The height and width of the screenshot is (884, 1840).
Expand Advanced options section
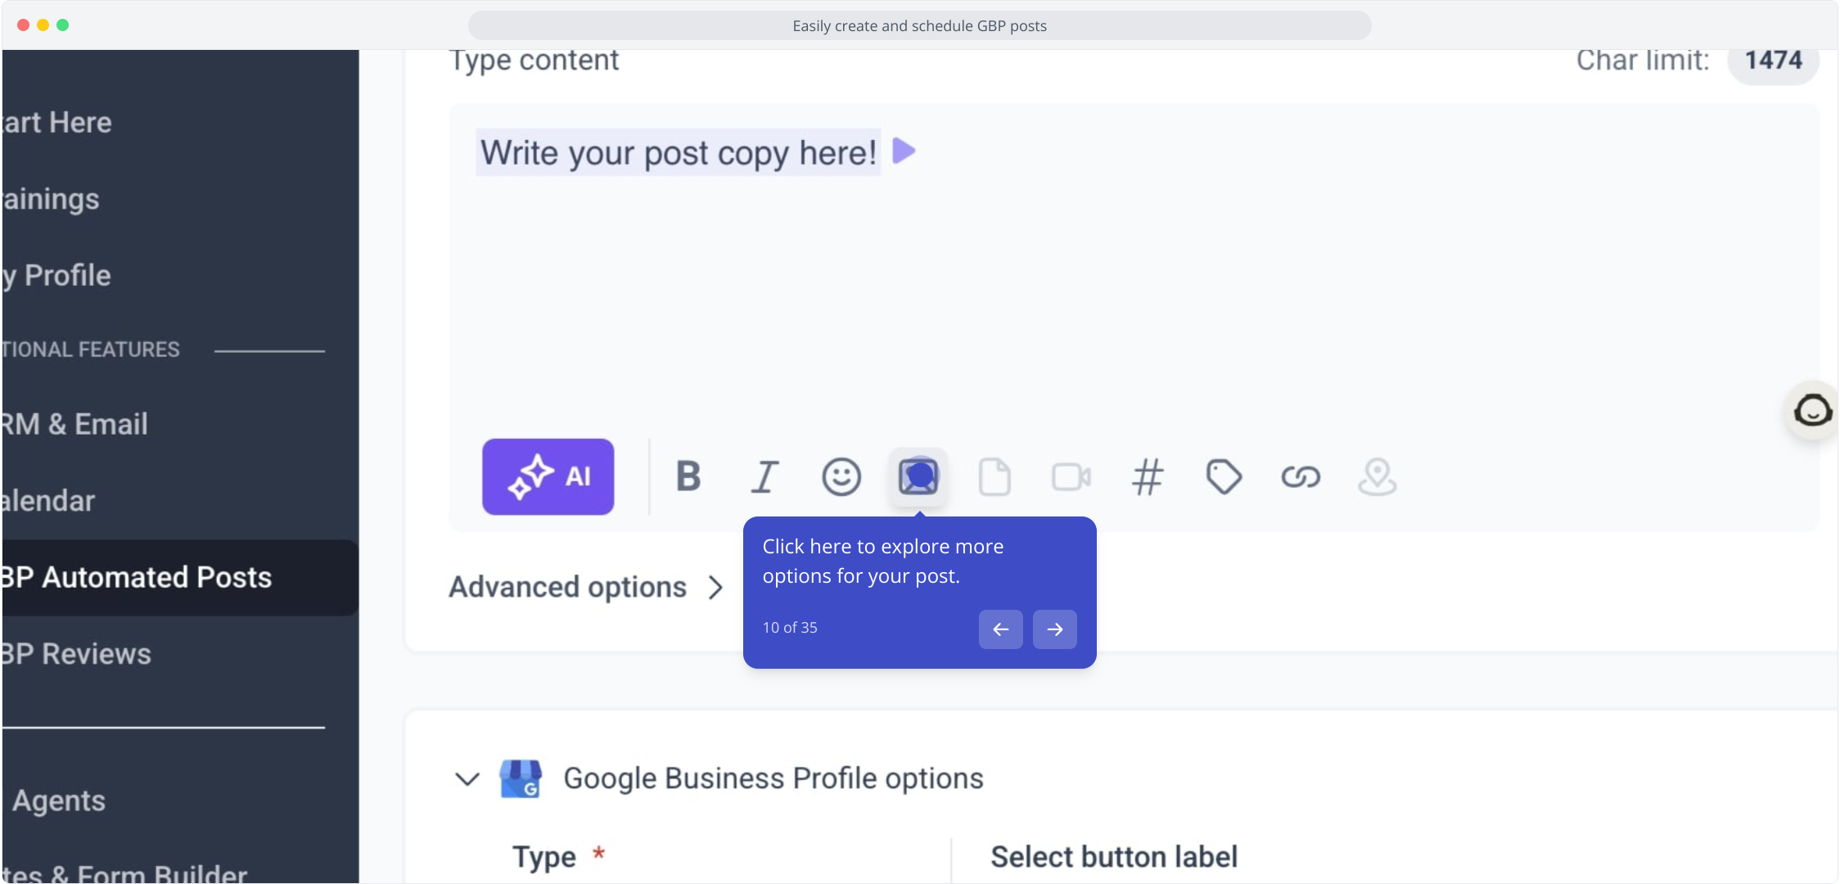pos(586,587)
